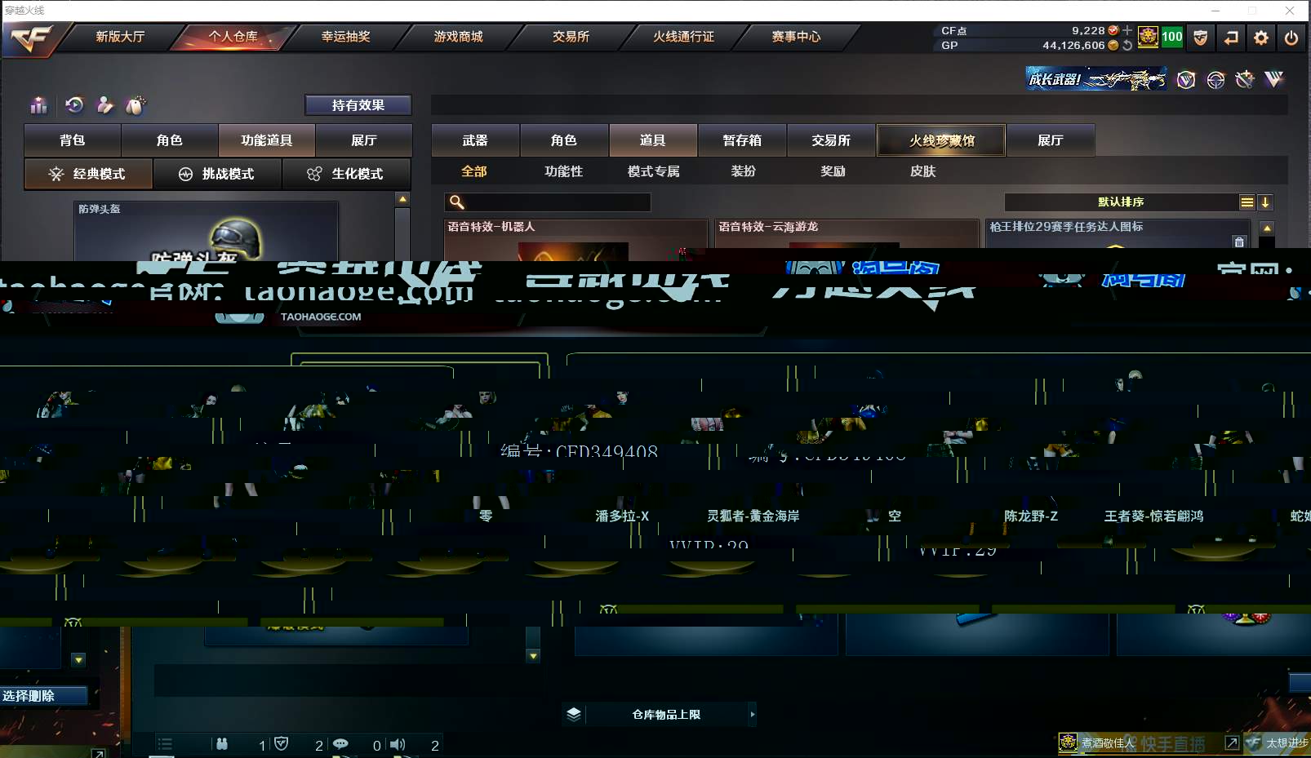Filter by 装扮
The height and width of the screenshot is (758, 1311).
pyautogui.click(x=744, y=171)
